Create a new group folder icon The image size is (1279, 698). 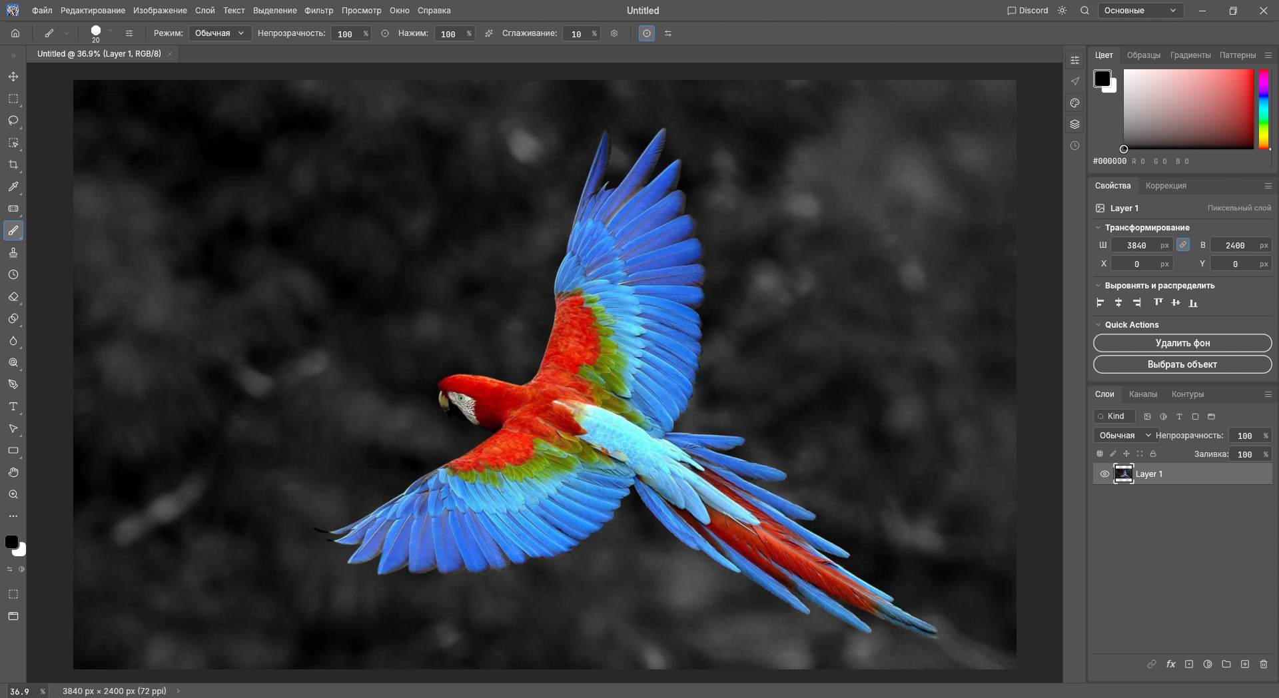click(x=1226, y=664)
